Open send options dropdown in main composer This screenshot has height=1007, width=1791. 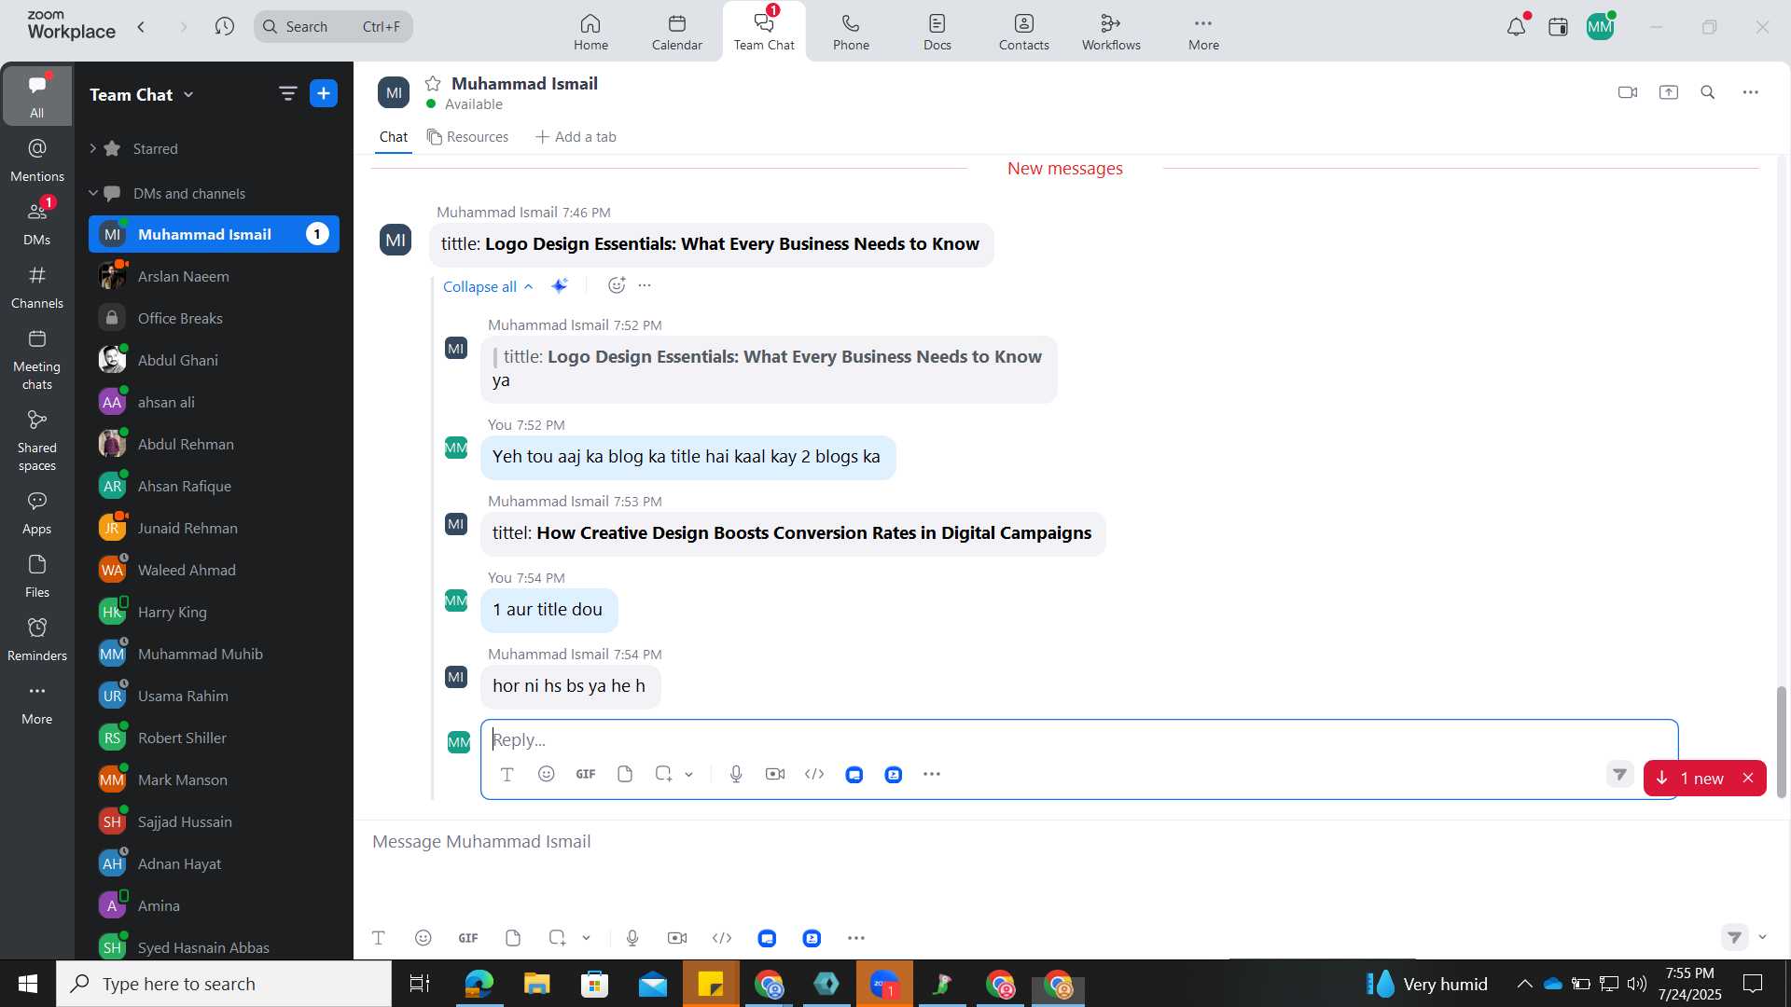pyautogui.click(x=1762, y=937)
